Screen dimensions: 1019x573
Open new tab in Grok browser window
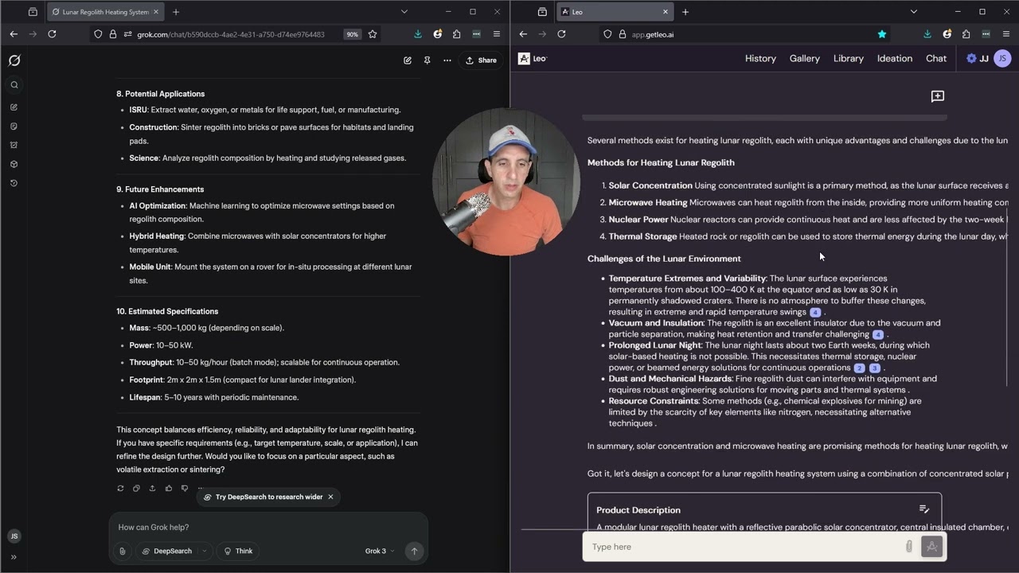(176, 12)
